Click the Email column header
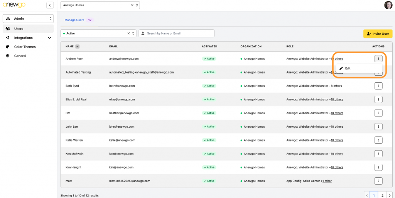 113,47
